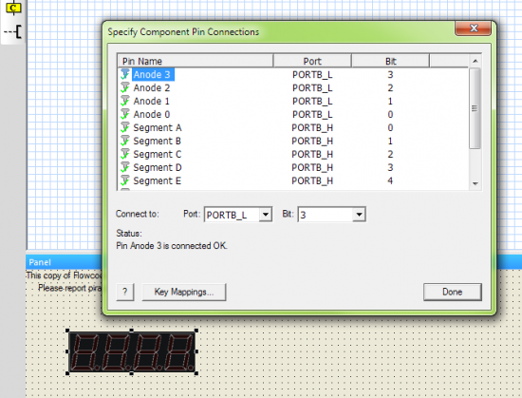Click the pin icon beside Anode 2
This screenshot has height=398, width=522.
click(x=125, y=87)
